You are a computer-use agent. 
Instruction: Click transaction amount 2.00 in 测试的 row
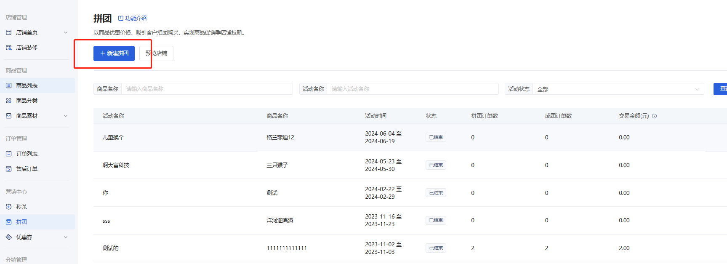click(x=624, y=248)
